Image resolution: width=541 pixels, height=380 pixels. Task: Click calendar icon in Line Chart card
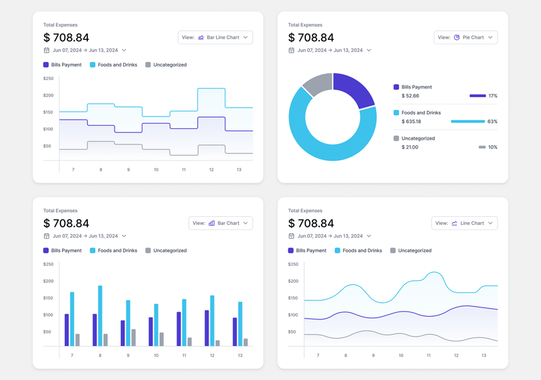click(x=291, y=236)
